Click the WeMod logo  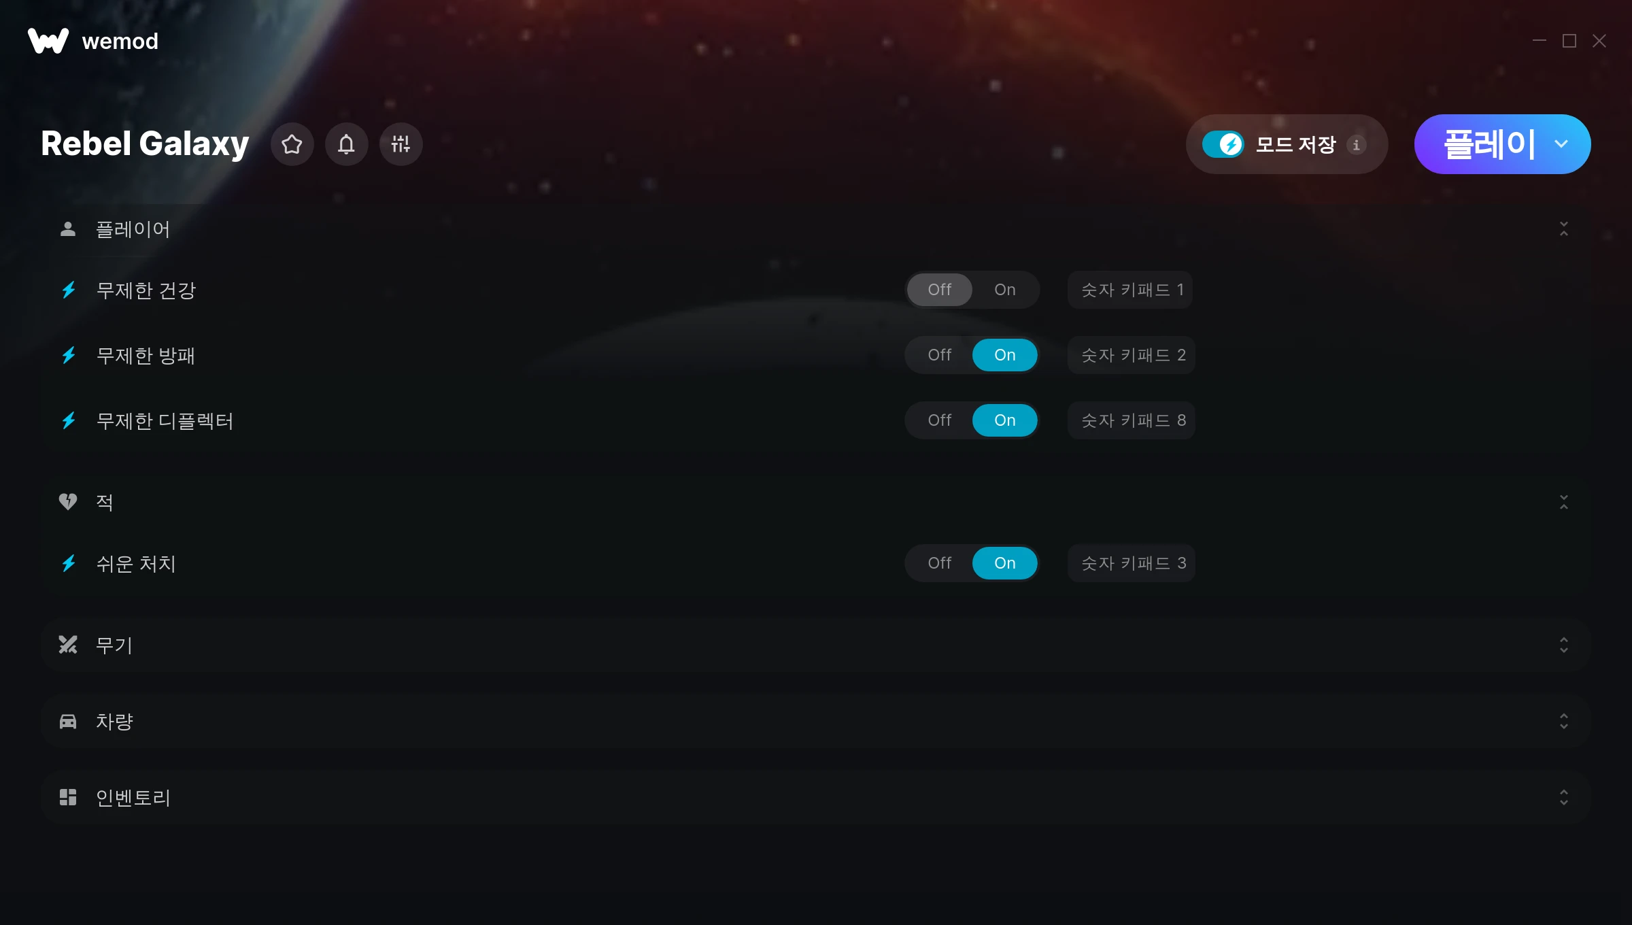pos(48,41)
